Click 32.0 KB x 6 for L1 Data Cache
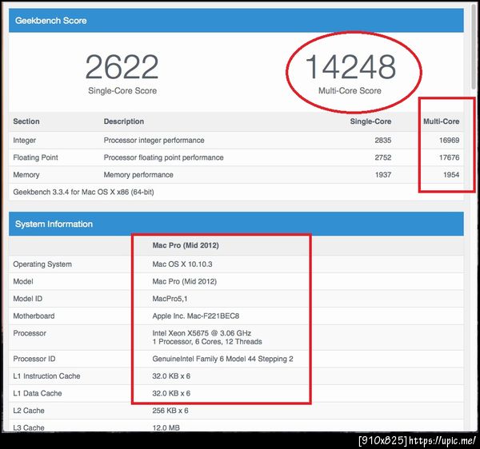Screen dimensions: 480x449 point(171,393)
